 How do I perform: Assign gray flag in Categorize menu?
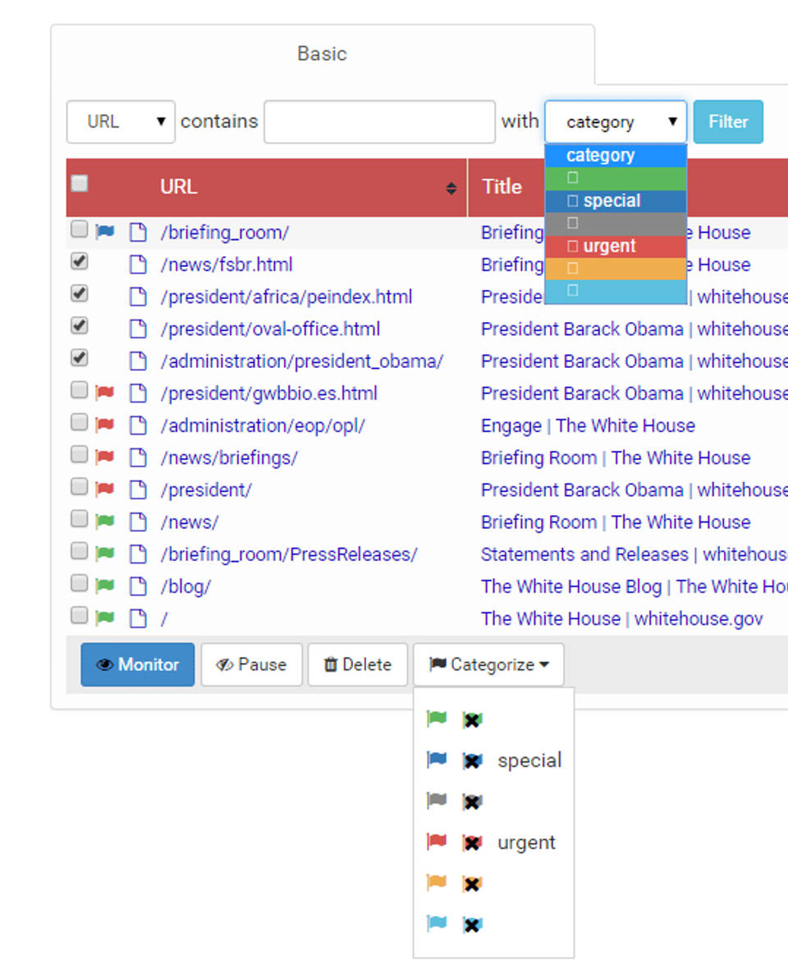point(437,801)
